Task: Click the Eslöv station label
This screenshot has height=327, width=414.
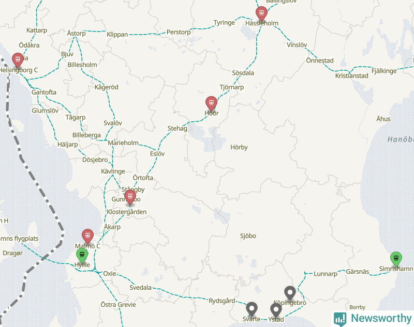Action: click(157, 153)
